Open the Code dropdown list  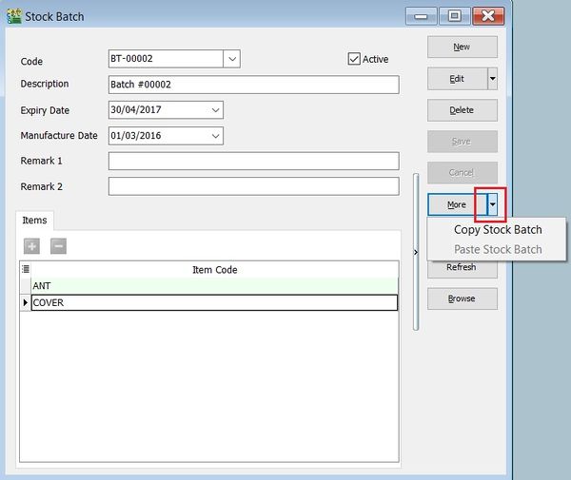coord(232,60)
